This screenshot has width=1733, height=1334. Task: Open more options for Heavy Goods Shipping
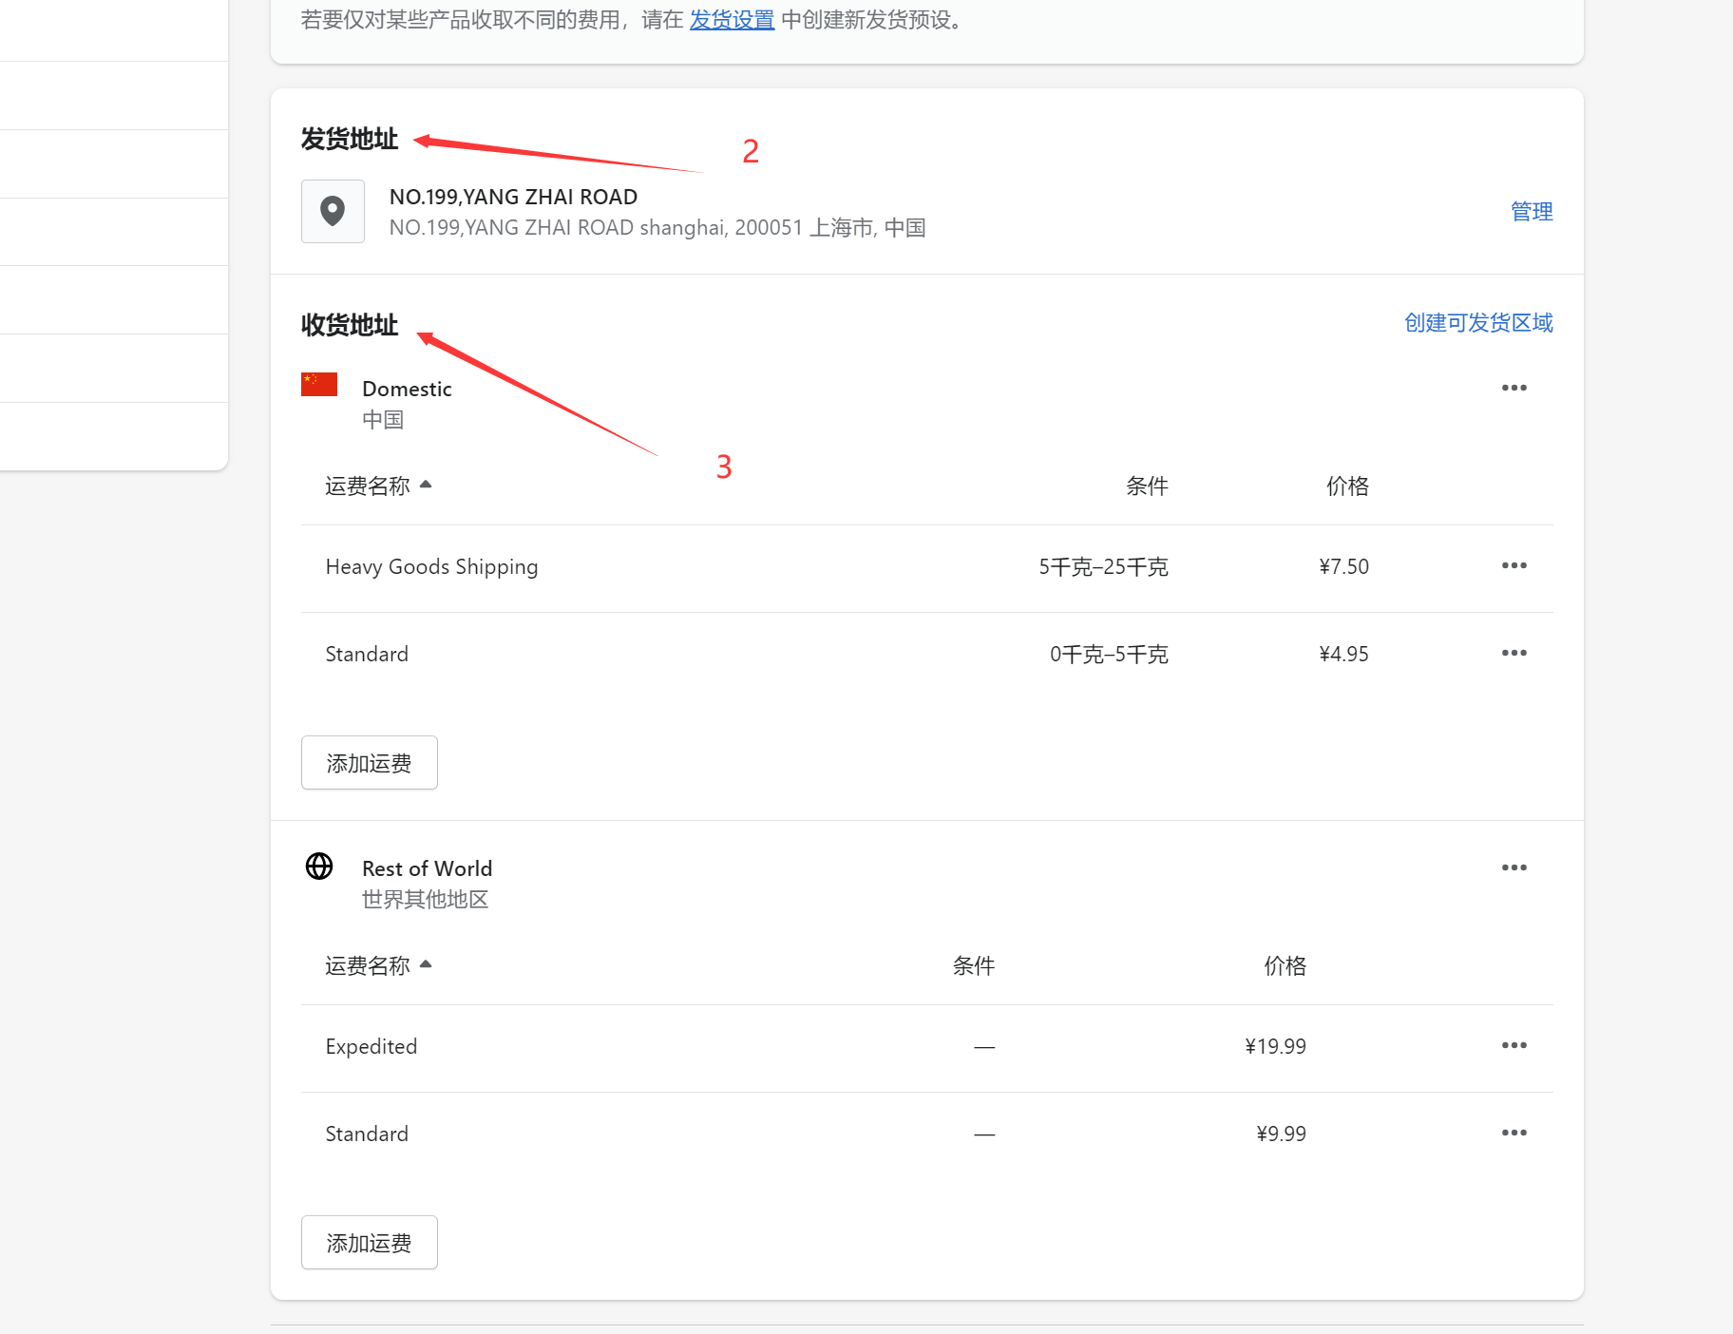(1514, 565)
